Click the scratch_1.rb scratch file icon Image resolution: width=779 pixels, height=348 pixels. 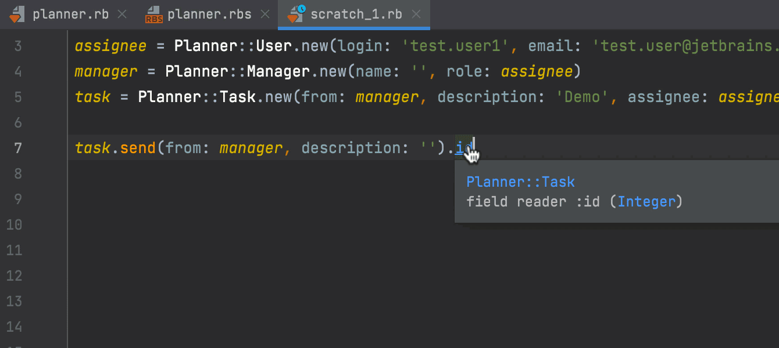click(296, 14)
